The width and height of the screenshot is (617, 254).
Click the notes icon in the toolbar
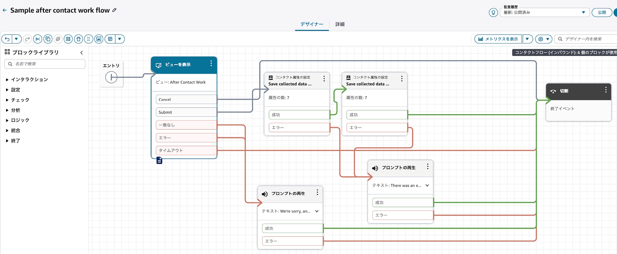pyautogui.click(x=110, y=39)
